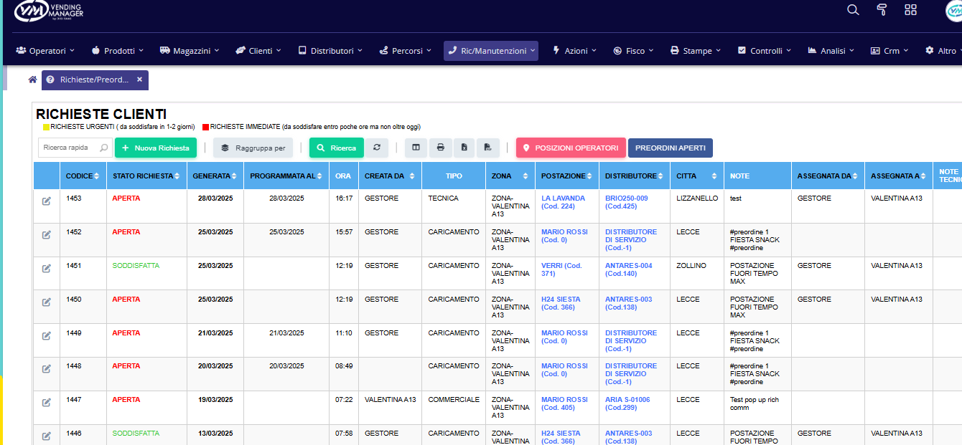Open MARIO ROSSI link in row 1447
The image size is (962, 445).
[x=564, y=403]
